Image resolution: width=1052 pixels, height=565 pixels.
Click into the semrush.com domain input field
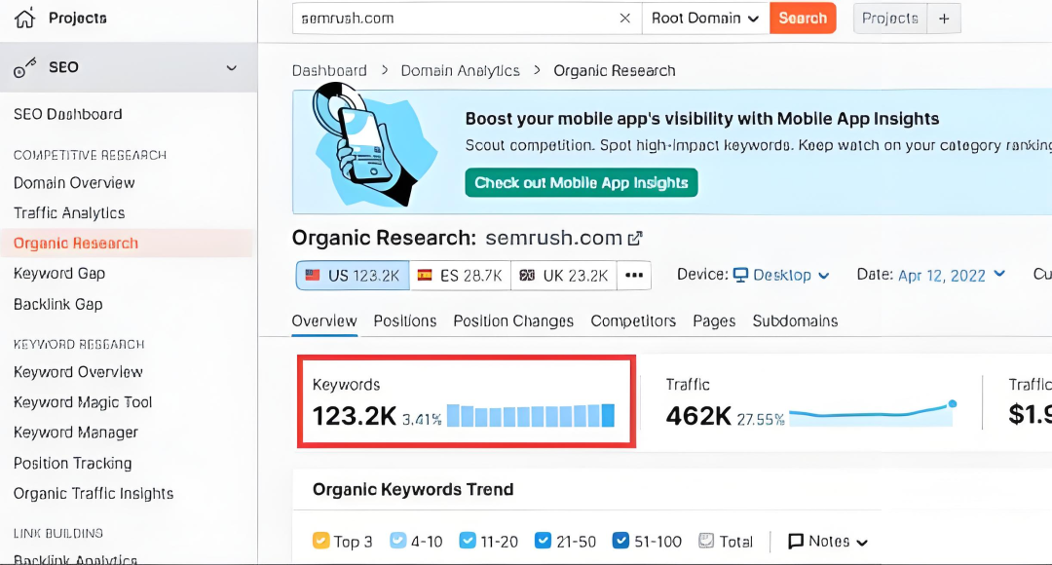click(453, 19)
